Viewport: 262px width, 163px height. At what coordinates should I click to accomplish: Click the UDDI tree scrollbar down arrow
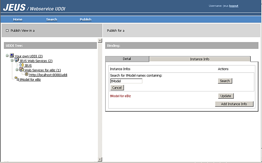[x=100, y=159]
